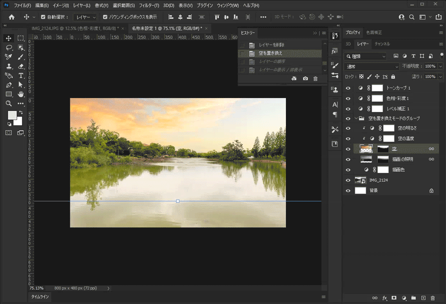Image resolution: width=446 pixels, height=304 pixels.
Task: Select the Brush tool
Action: tap(20, 57)
